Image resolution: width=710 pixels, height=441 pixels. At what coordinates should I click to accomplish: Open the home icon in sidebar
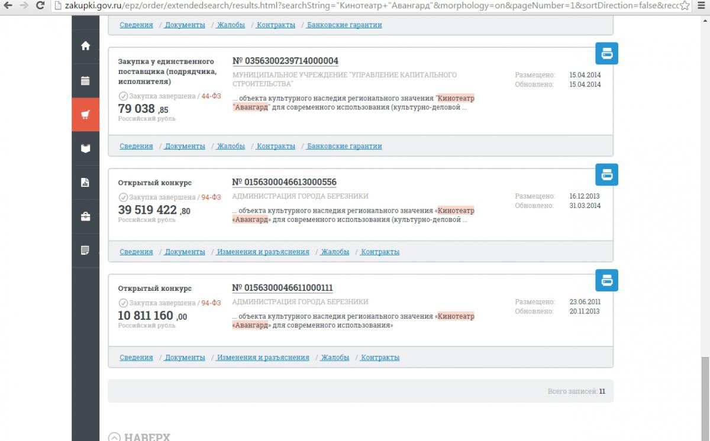pyautogui.click(x=86, y=46)
